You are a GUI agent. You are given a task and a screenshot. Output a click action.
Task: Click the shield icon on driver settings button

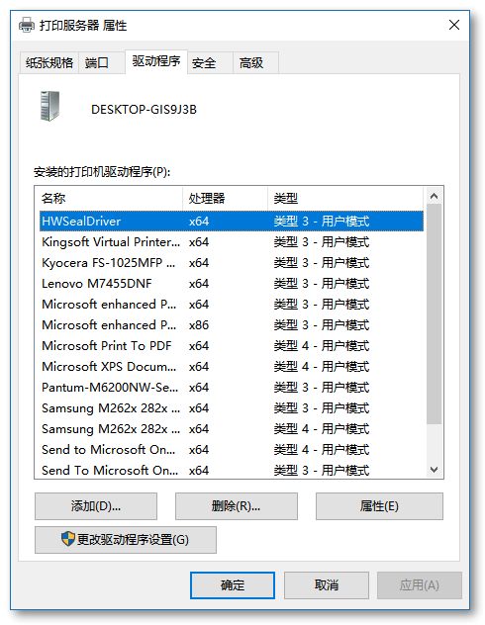coord(68,539)
